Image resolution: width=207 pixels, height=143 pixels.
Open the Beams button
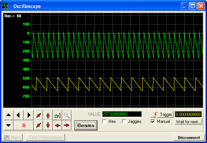pos(86,125)
